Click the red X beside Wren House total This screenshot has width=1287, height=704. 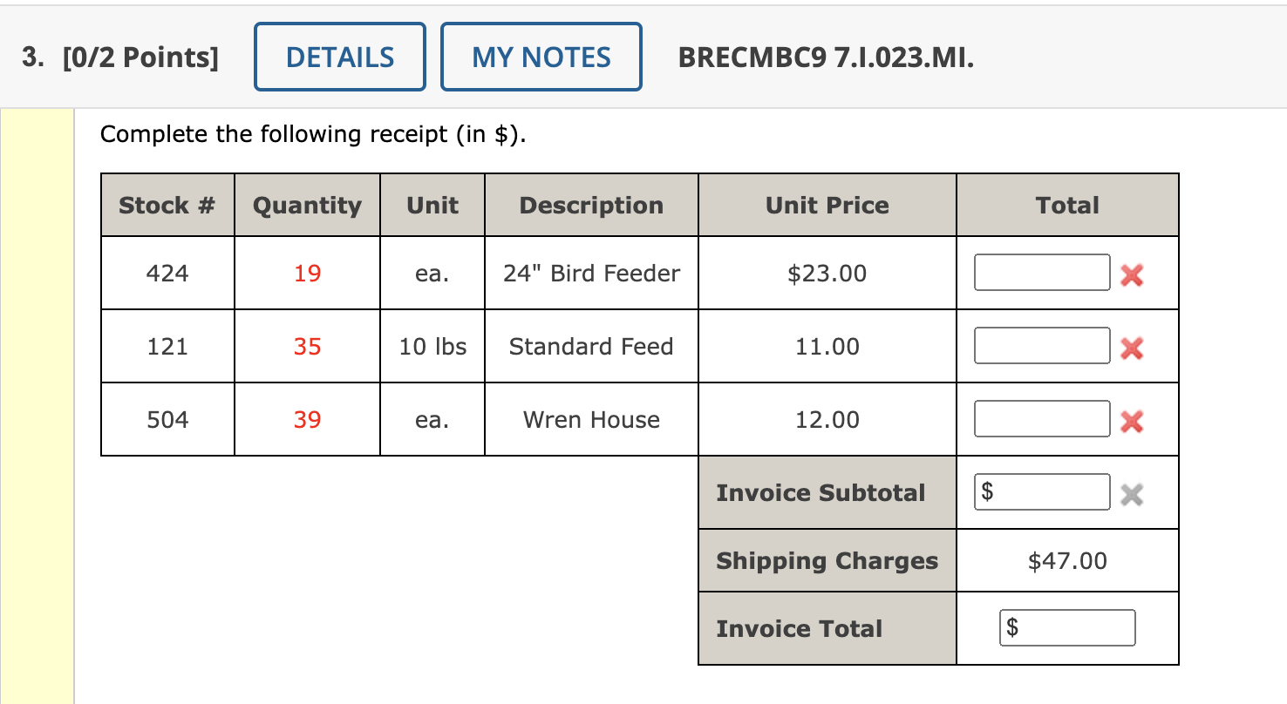coord(1131,422)
